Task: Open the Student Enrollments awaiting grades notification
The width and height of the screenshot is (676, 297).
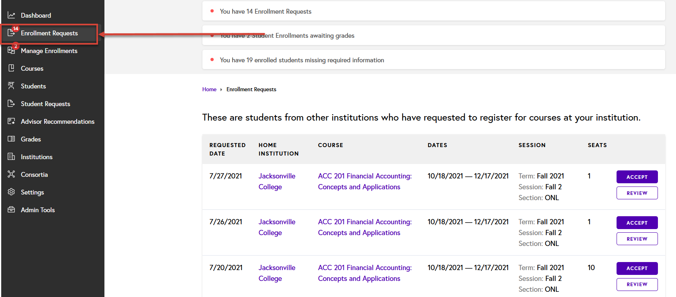Action: click(434, 35)
